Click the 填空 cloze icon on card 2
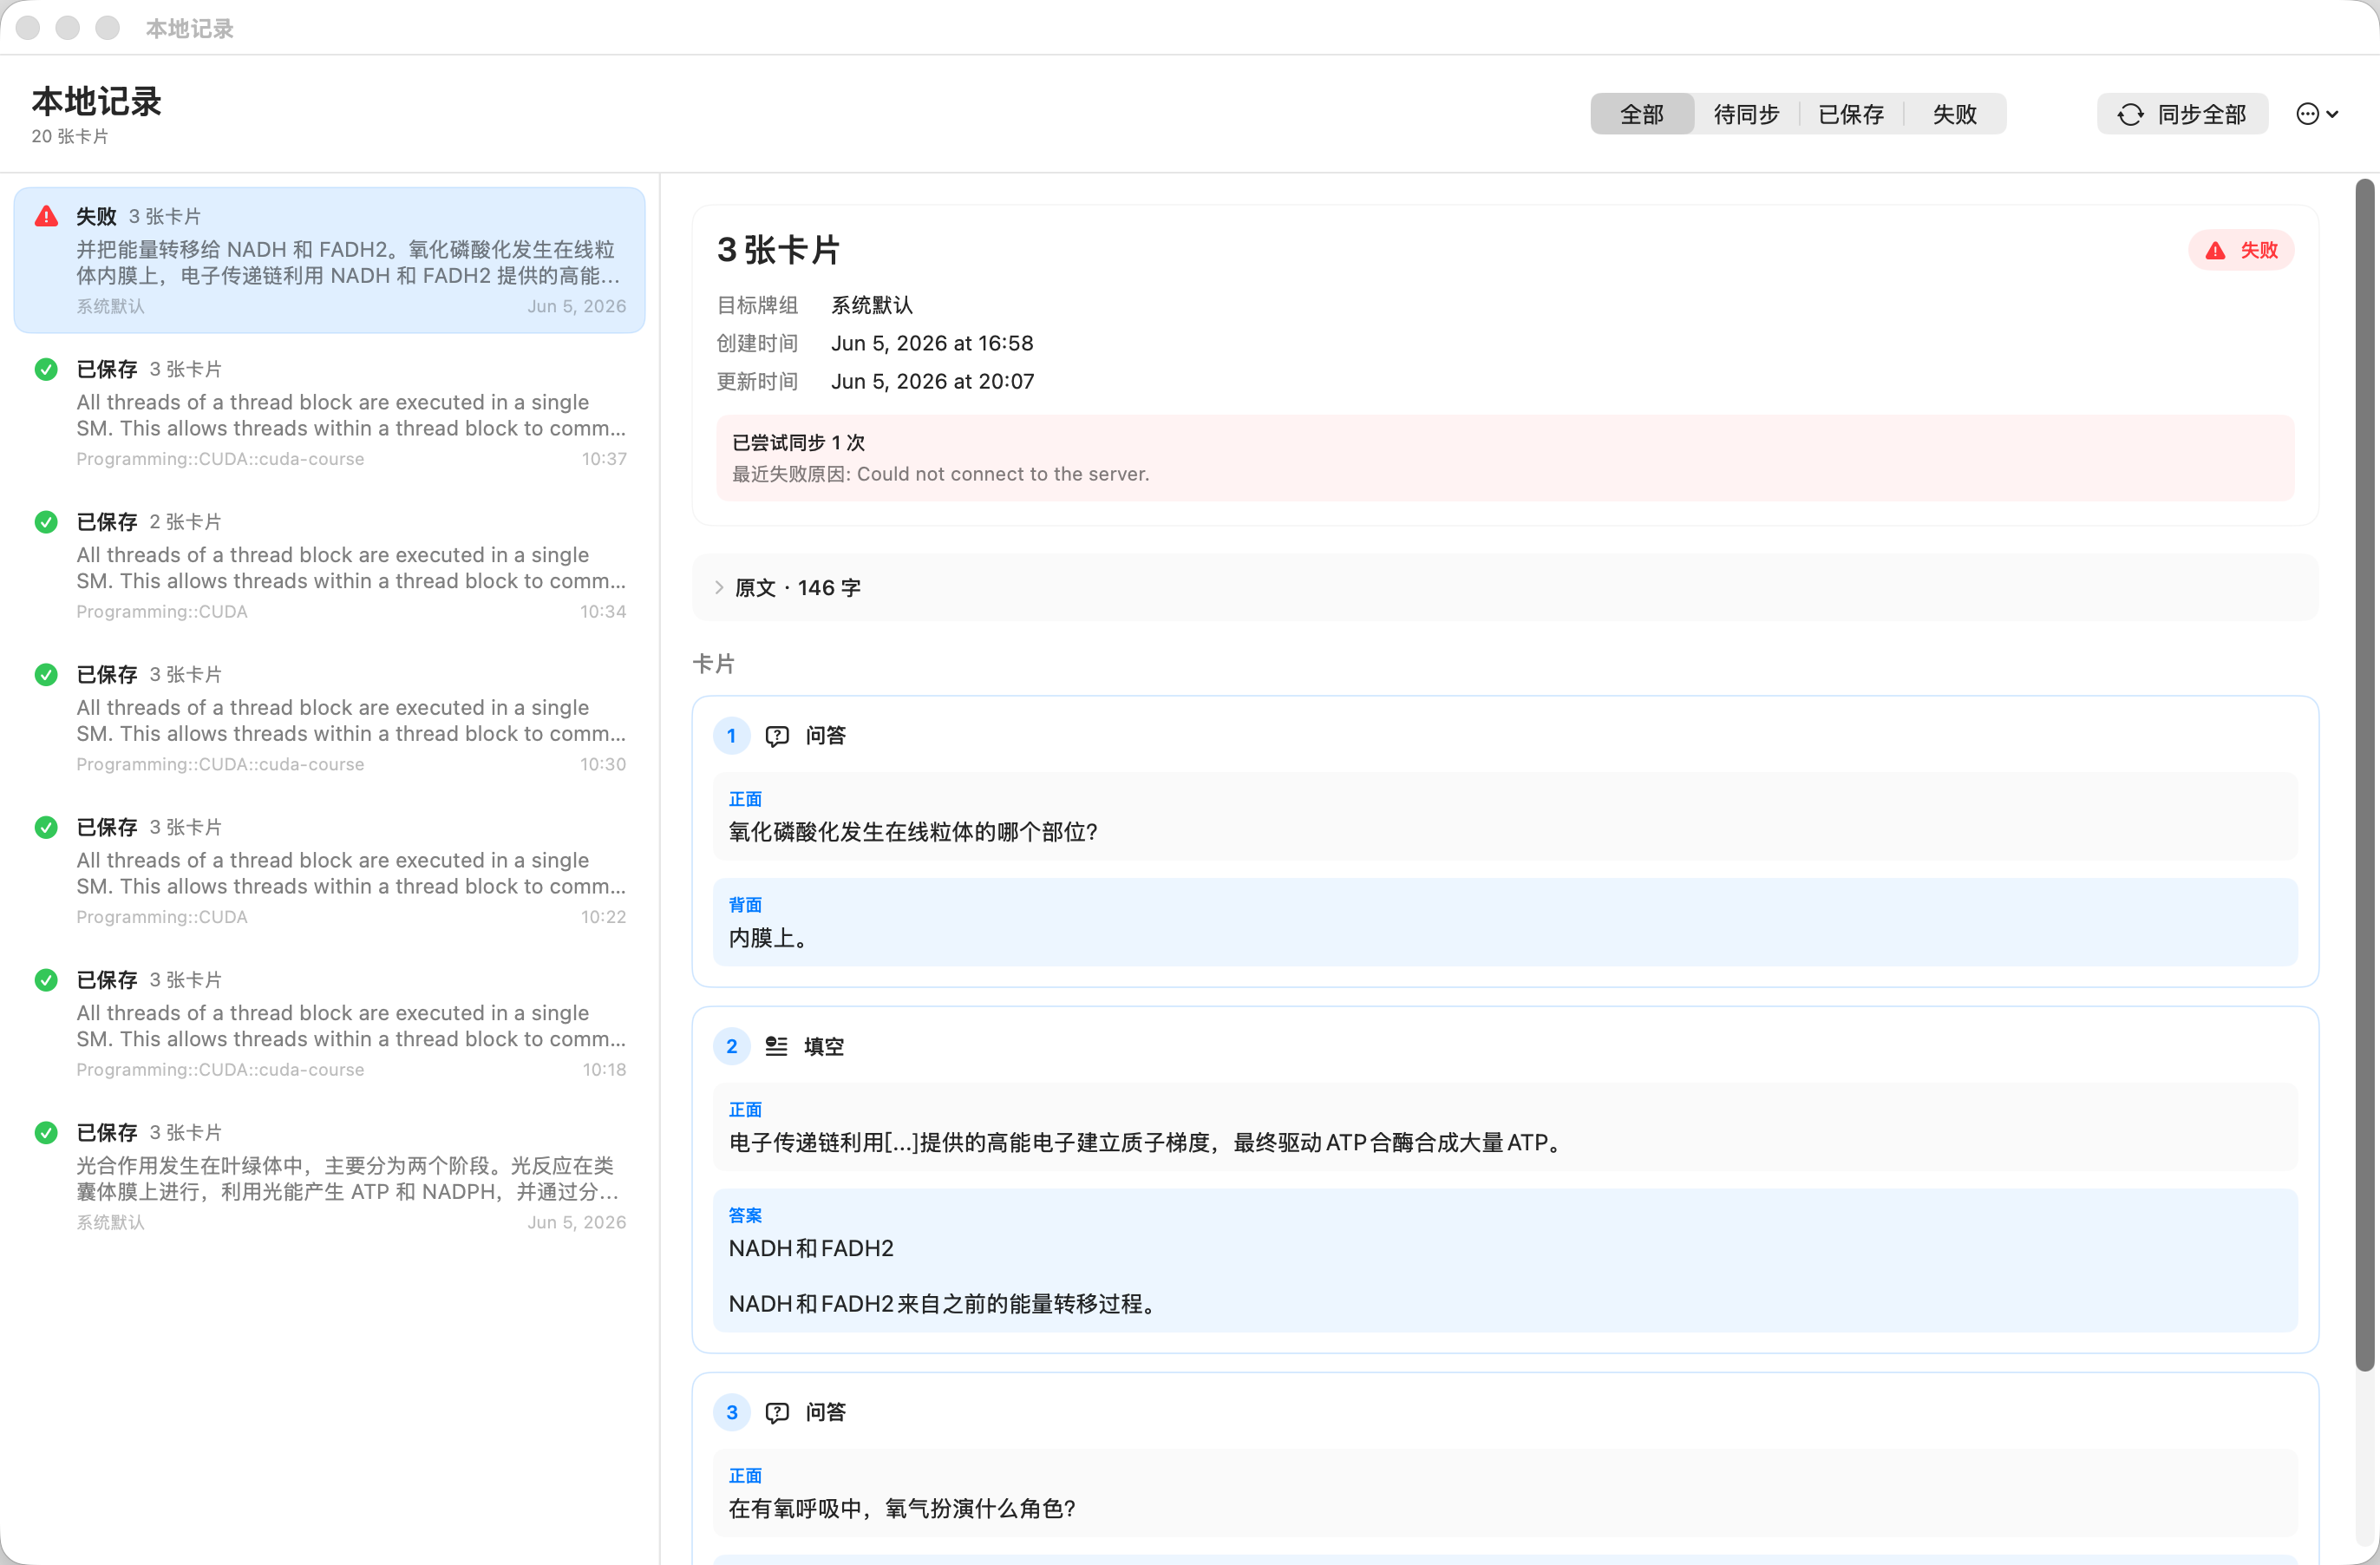Image resolution: width=2380 pixels, height=1565 pixels. tap(776, 1046)
